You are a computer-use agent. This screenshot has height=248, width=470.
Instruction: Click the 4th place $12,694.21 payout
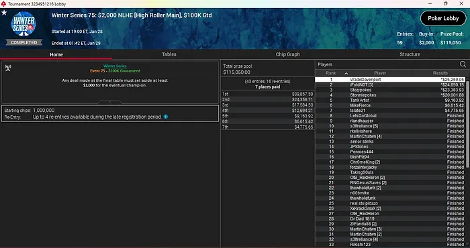coord(302,111)
